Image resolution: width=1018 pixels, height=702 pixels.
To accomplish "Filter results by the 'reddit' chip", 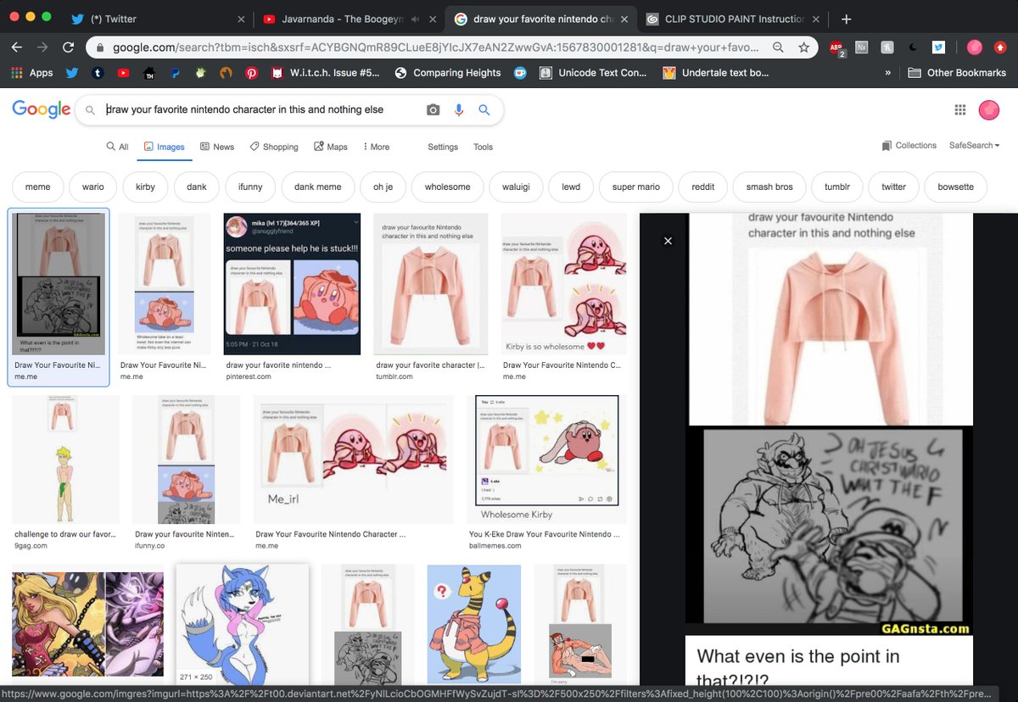I will click(x=703, y=187).
